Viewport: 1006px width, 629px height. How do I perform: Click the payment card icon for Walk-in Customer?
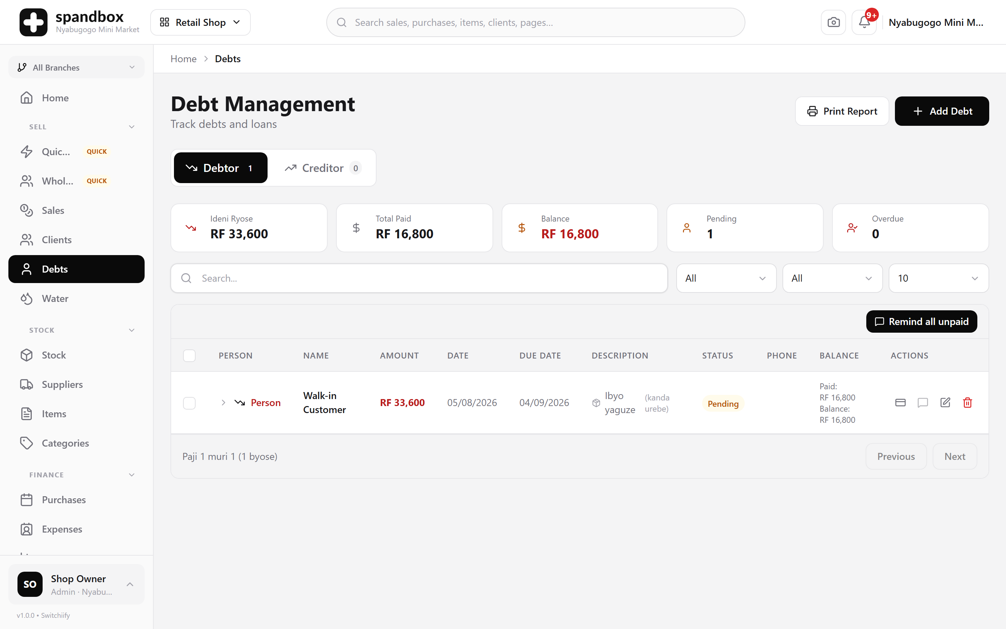click(x=901, y=402)
